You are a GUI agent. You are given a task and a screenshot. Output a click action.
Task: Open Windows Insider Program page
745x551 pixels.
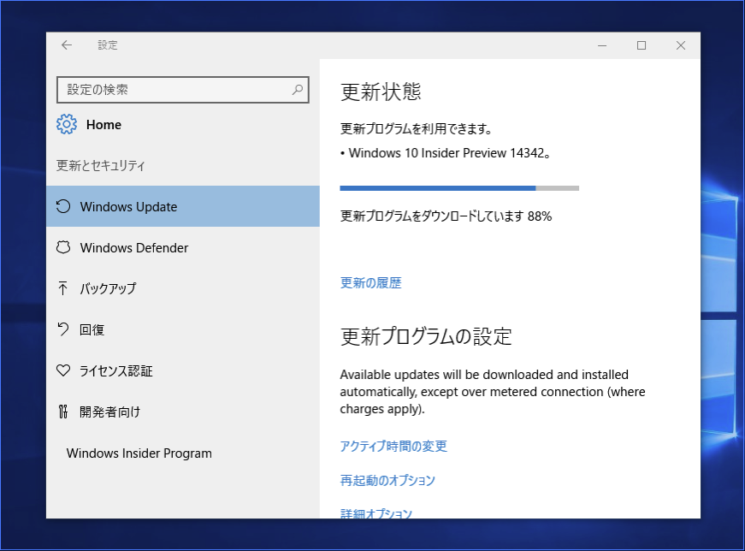pyautogui.click(x=183, y=453)
